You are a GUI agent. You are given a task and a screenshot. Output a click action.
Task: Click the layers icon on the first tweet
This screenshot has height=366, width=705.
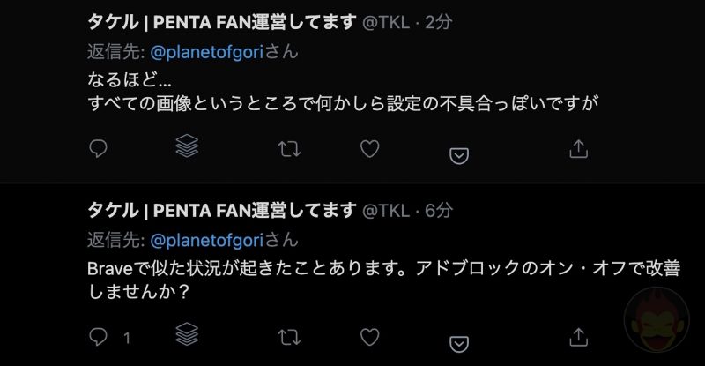[x=186, y=146]
